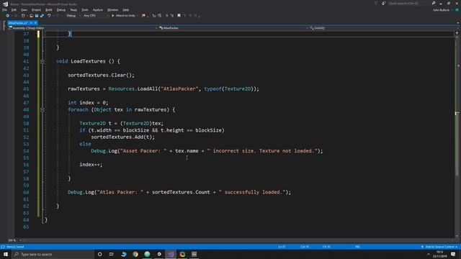Open the File menu
Image resolution: width=461 pixels, height=259 pixels.
pos(4,10)
